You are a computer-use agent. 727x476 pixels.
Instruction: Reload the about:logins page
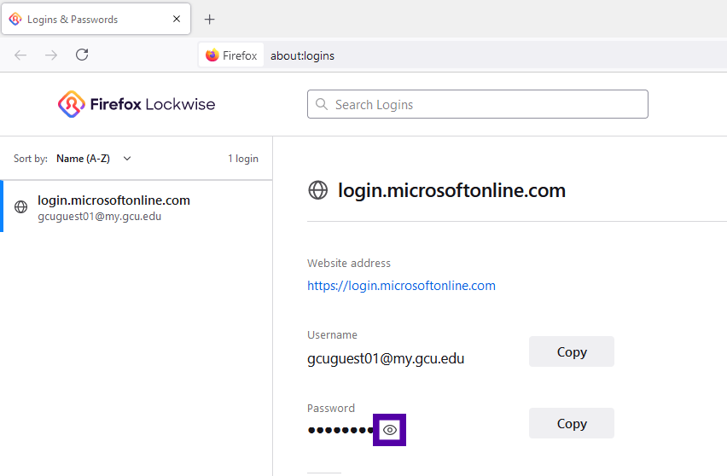click(x=82, y=55)
